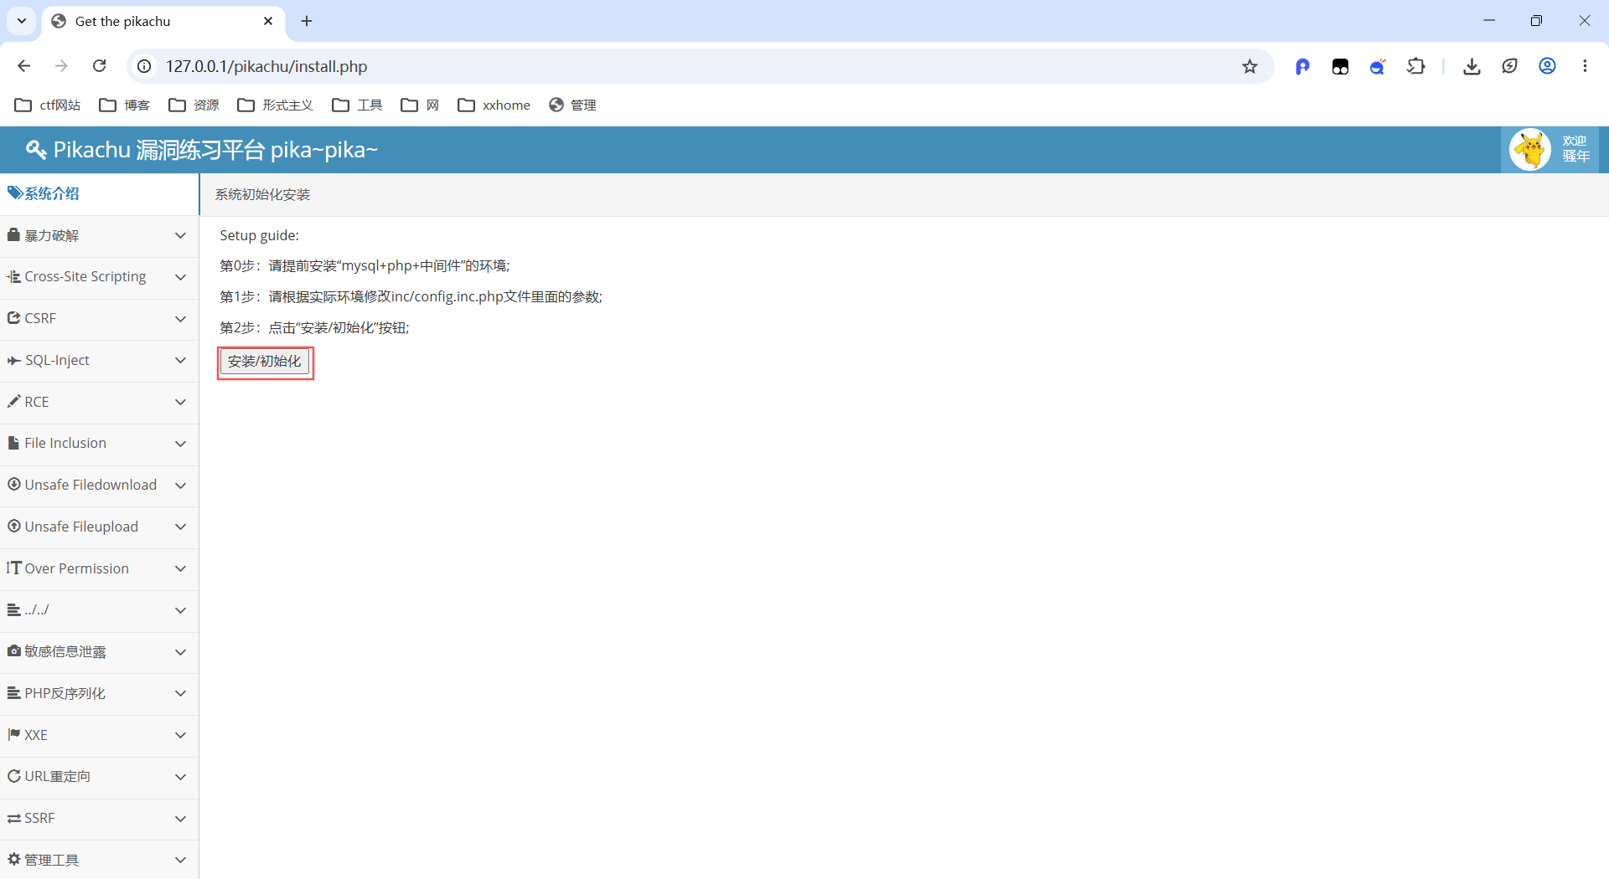Image resolution: width=1609 pixels, height=879 pixels.
Task: Expand the File Inclusion chevron
Action: coord(180,444)
